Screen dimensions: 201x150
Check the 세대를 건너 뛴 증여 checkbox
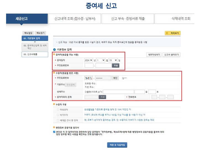coord(58,120)
